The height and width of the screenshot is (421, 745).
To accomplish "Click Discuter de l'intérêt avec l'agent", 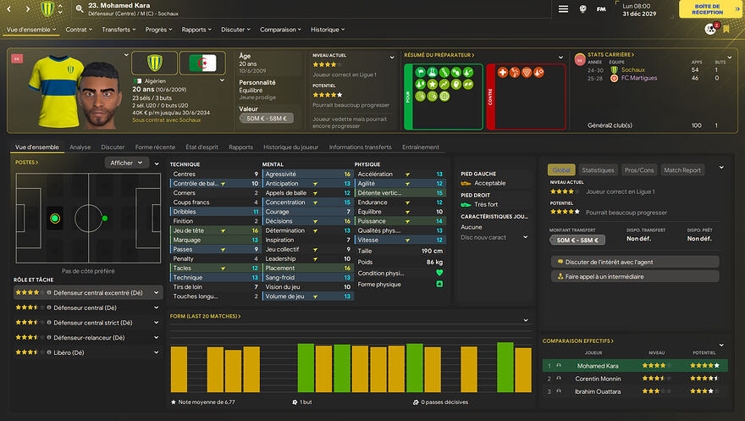I will pyautogui.click(x=633, y=261).
